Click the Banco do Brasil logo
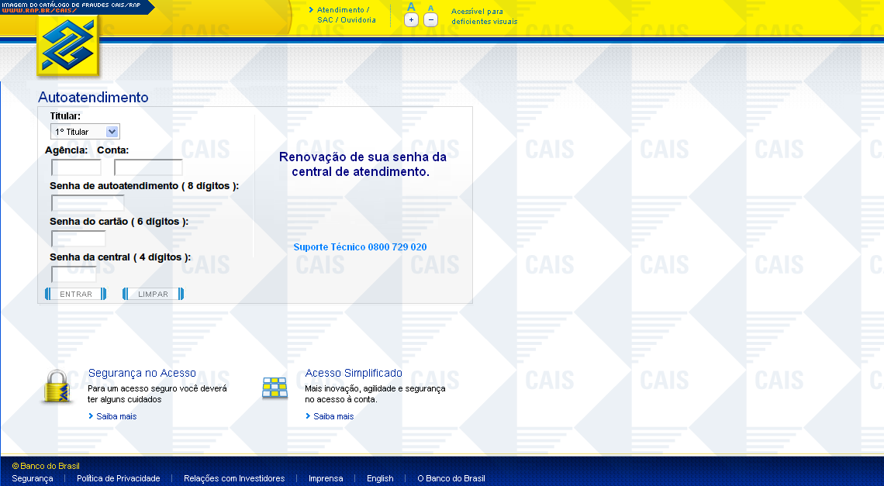 pos(68,47)
